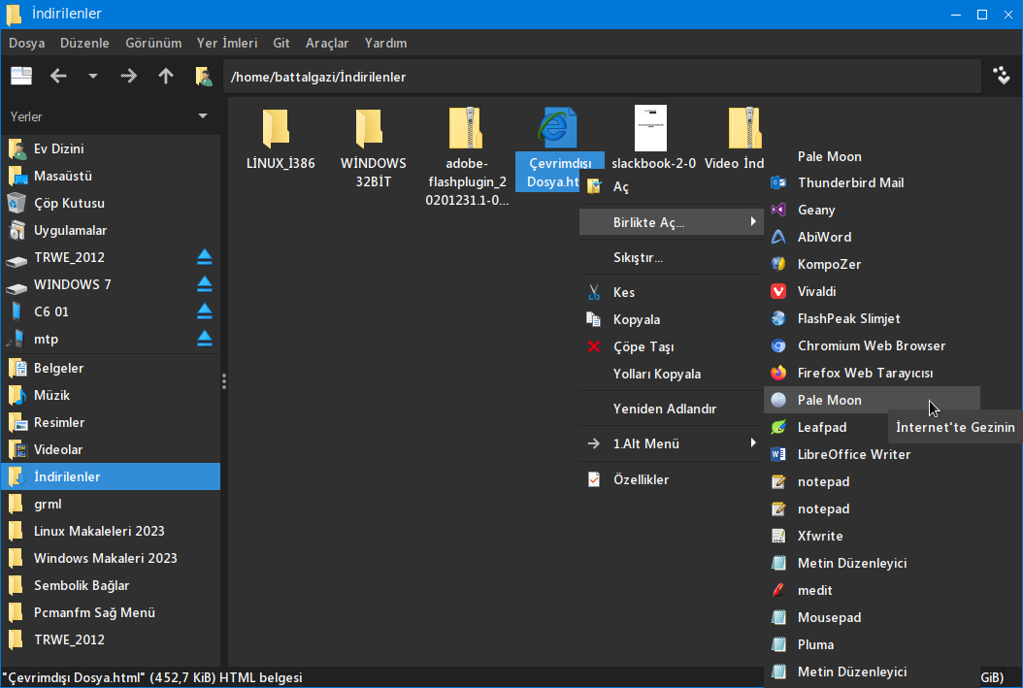Open the Düzenle menu

click(x=84, y=43)
